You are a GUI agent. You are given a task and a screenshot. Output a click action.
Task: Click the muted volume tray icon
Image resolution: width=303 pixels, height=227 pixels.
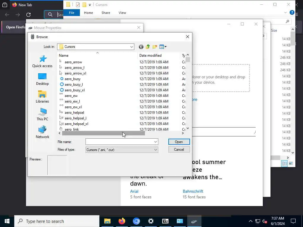[x=265, y=221]
